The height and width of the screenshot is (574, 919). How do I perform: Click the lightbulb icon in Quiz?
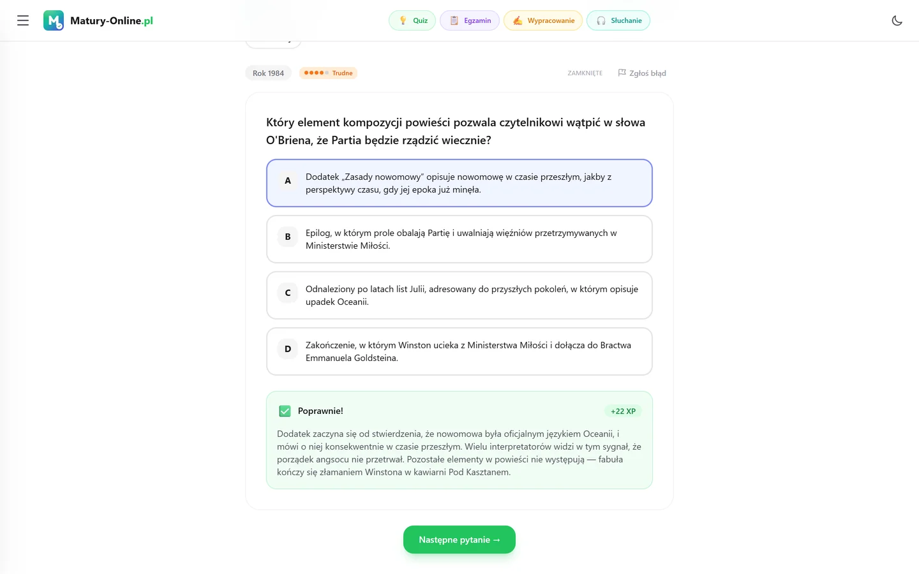(x=403, y=20)
